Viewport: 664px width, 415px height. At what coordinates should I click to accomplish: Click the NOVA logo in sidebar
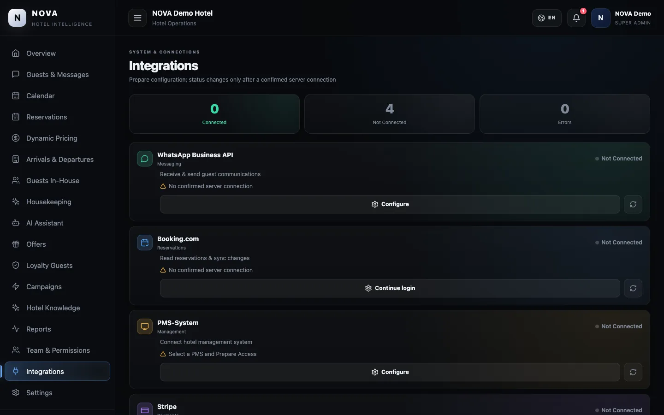pos(18,18)
